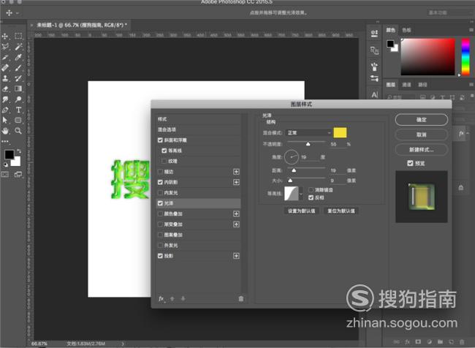Select the Move tool in the toolbox
The height and width of the screenshot is (348, 475).
click(x=5, y=37)
